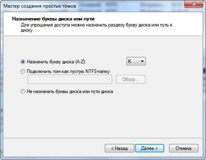Proceed with the "Далее >" button

(x=150, y=148)
